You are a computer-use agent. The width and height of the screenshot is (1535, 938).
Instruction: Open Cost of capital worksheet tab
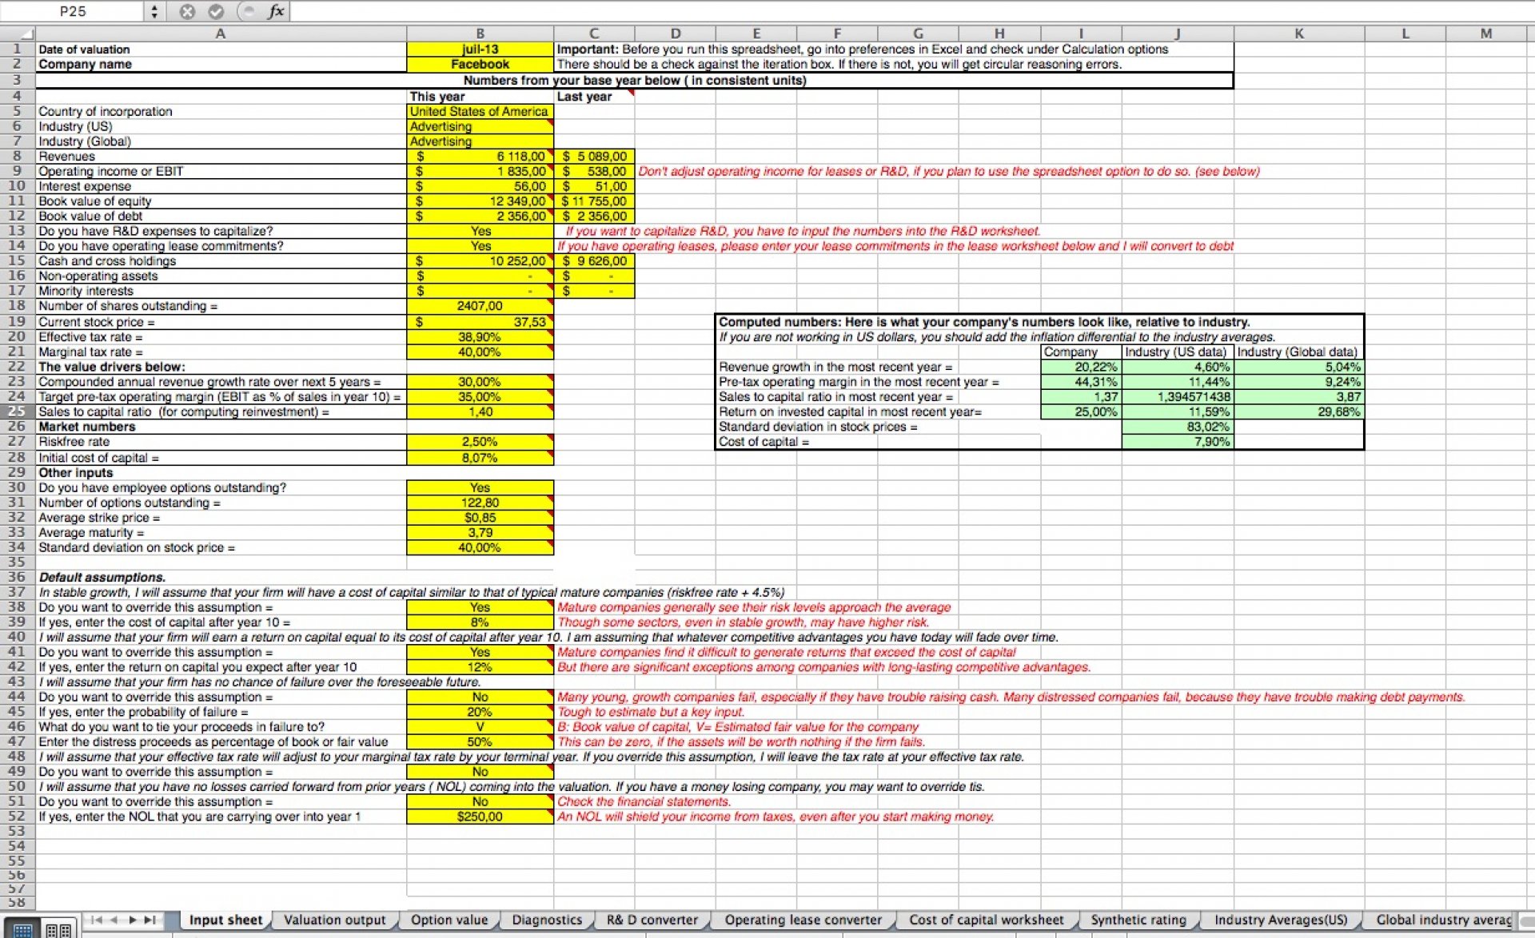(986, 920)
